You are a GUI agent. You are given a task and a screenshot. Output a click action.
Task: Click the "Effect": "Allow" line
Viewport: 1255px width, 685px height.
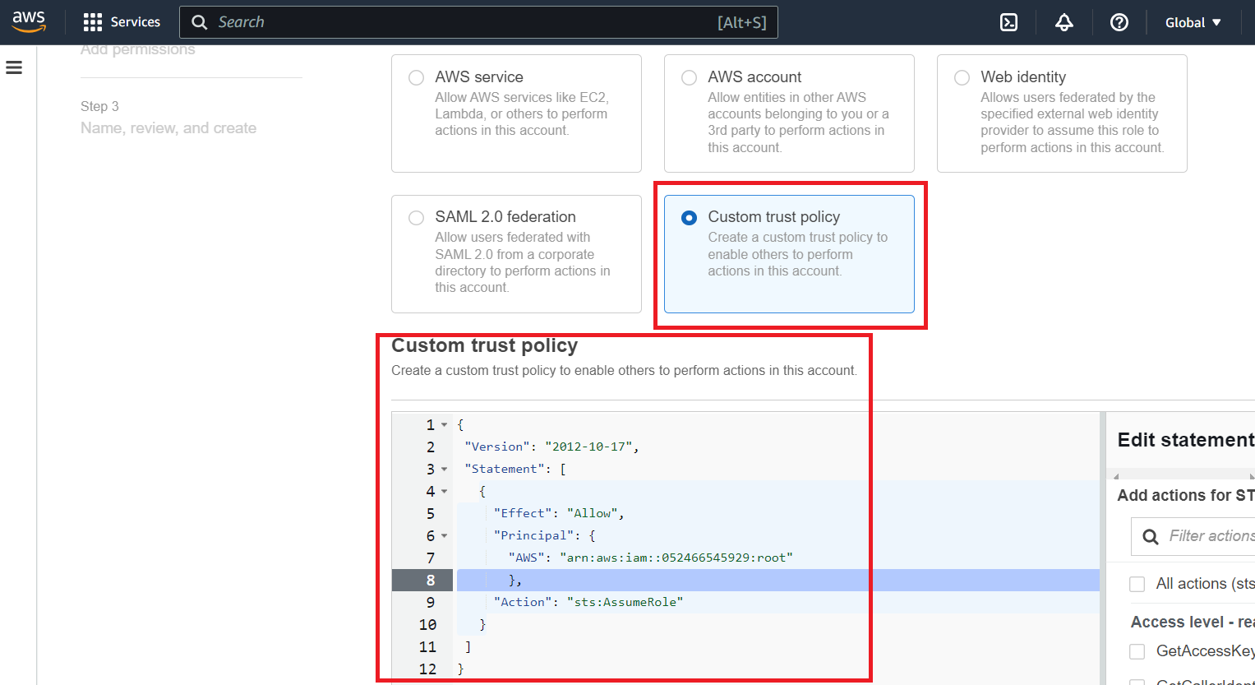point(559,513)
